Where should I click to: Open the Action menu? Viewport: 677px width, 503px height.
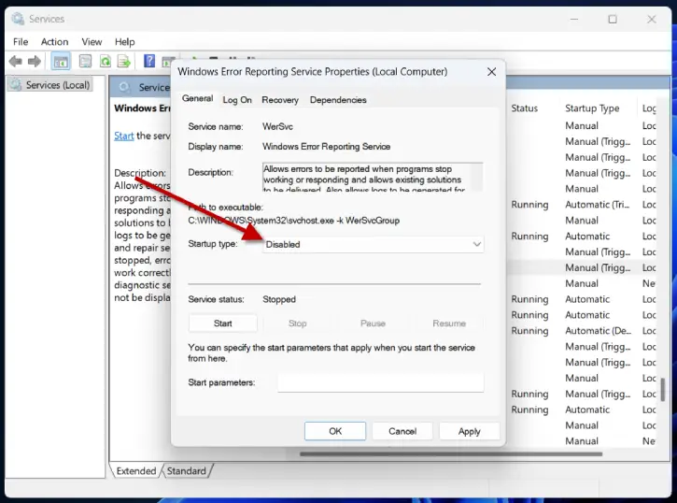[x=54, y=42]
